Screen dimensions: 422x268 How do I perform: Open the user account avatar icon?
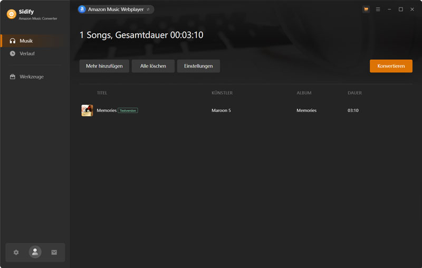tap(35, 252)
